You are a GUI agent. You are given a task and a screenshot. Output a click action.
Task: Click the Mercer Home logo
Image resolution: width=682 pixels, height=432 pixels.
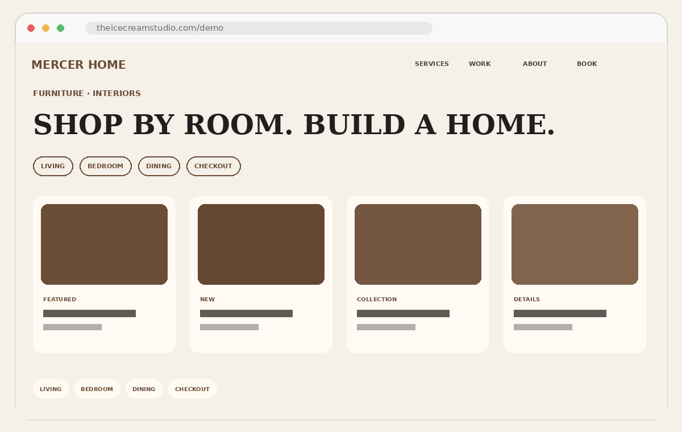(78, 65)
